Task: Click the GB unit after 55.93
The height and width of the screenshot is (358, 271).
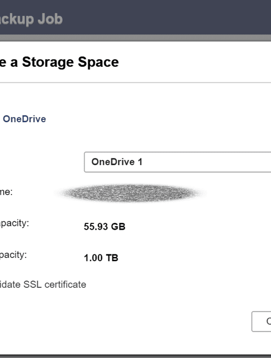Action: 118,226
